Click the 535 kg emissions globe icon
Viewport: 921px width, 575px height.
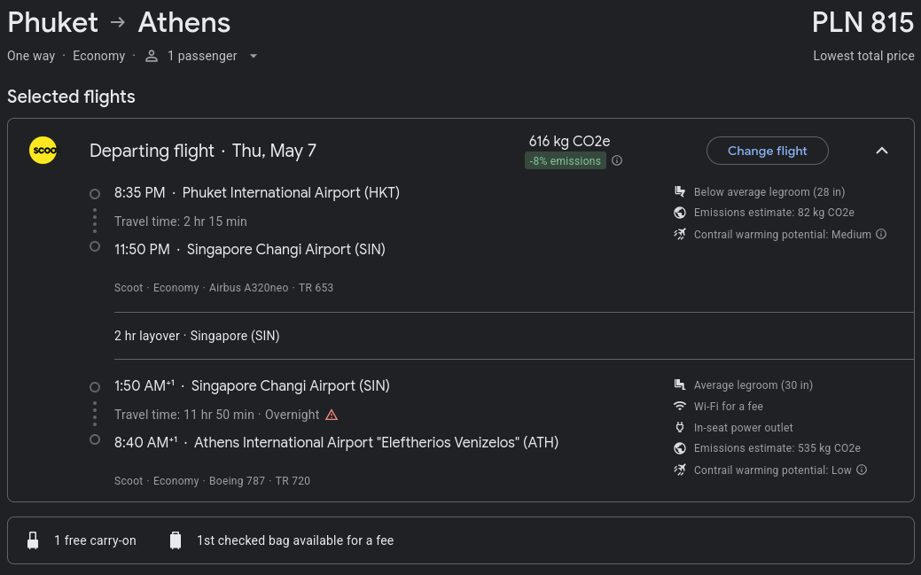coord(680,448)
